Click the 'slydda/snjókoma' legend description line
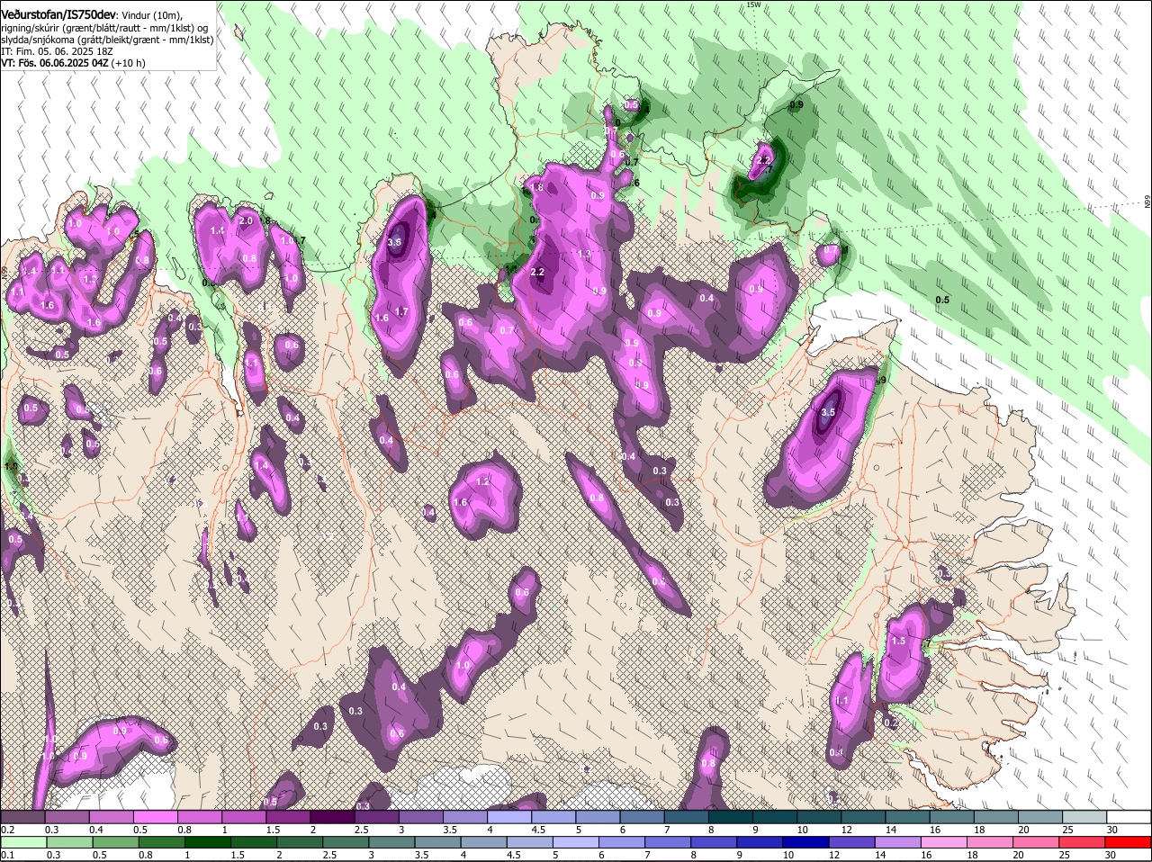 click(107, 40)
